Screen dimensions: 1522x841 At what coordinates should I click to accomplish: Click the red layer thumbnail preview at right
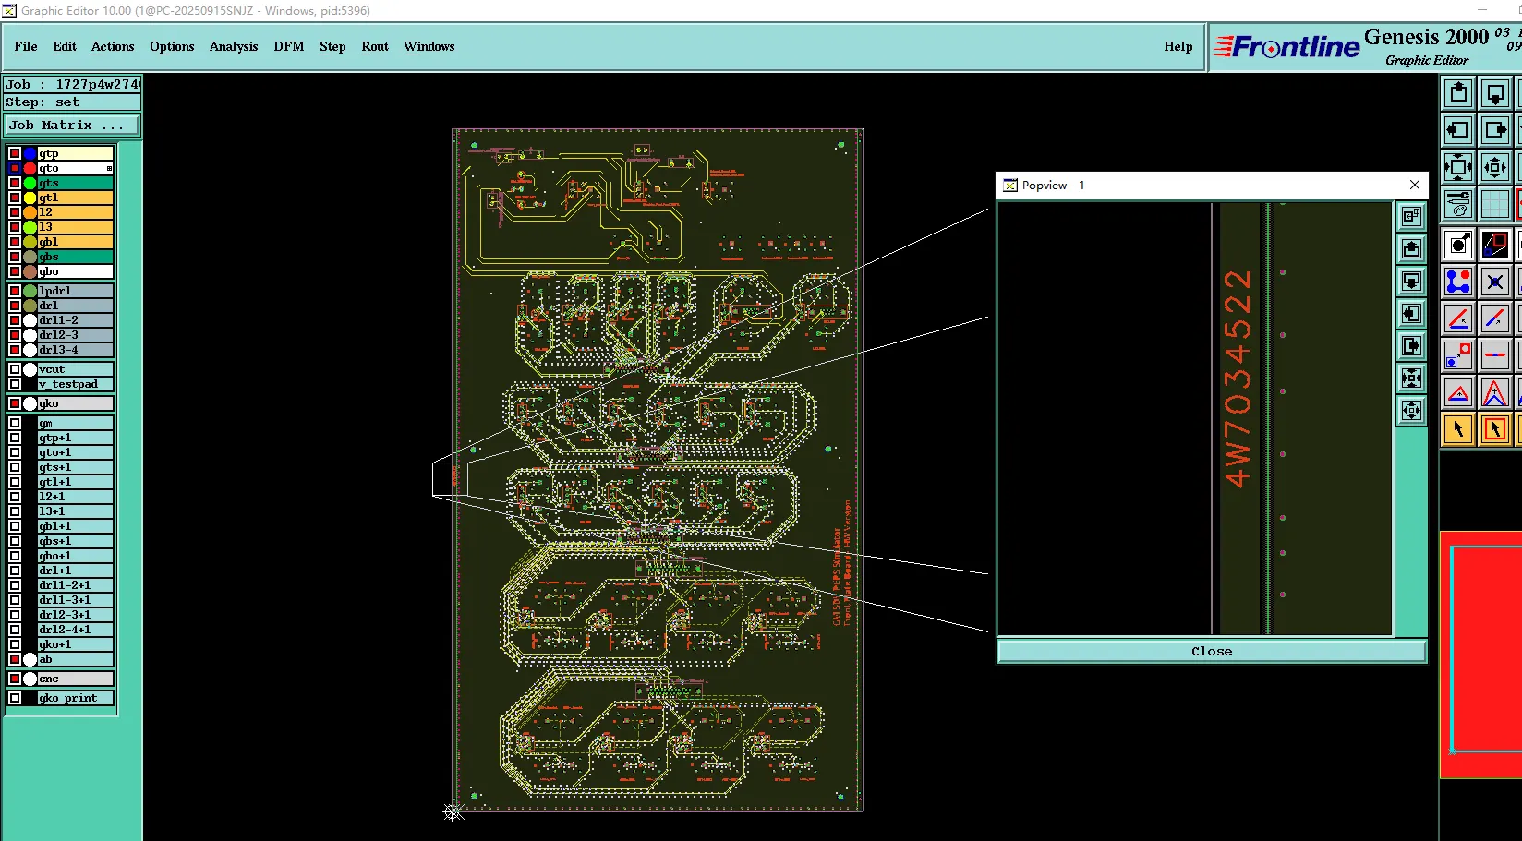pos(1480,655)
